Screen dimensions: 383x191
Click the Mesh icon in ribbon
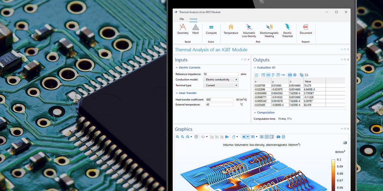click(195, 29)
